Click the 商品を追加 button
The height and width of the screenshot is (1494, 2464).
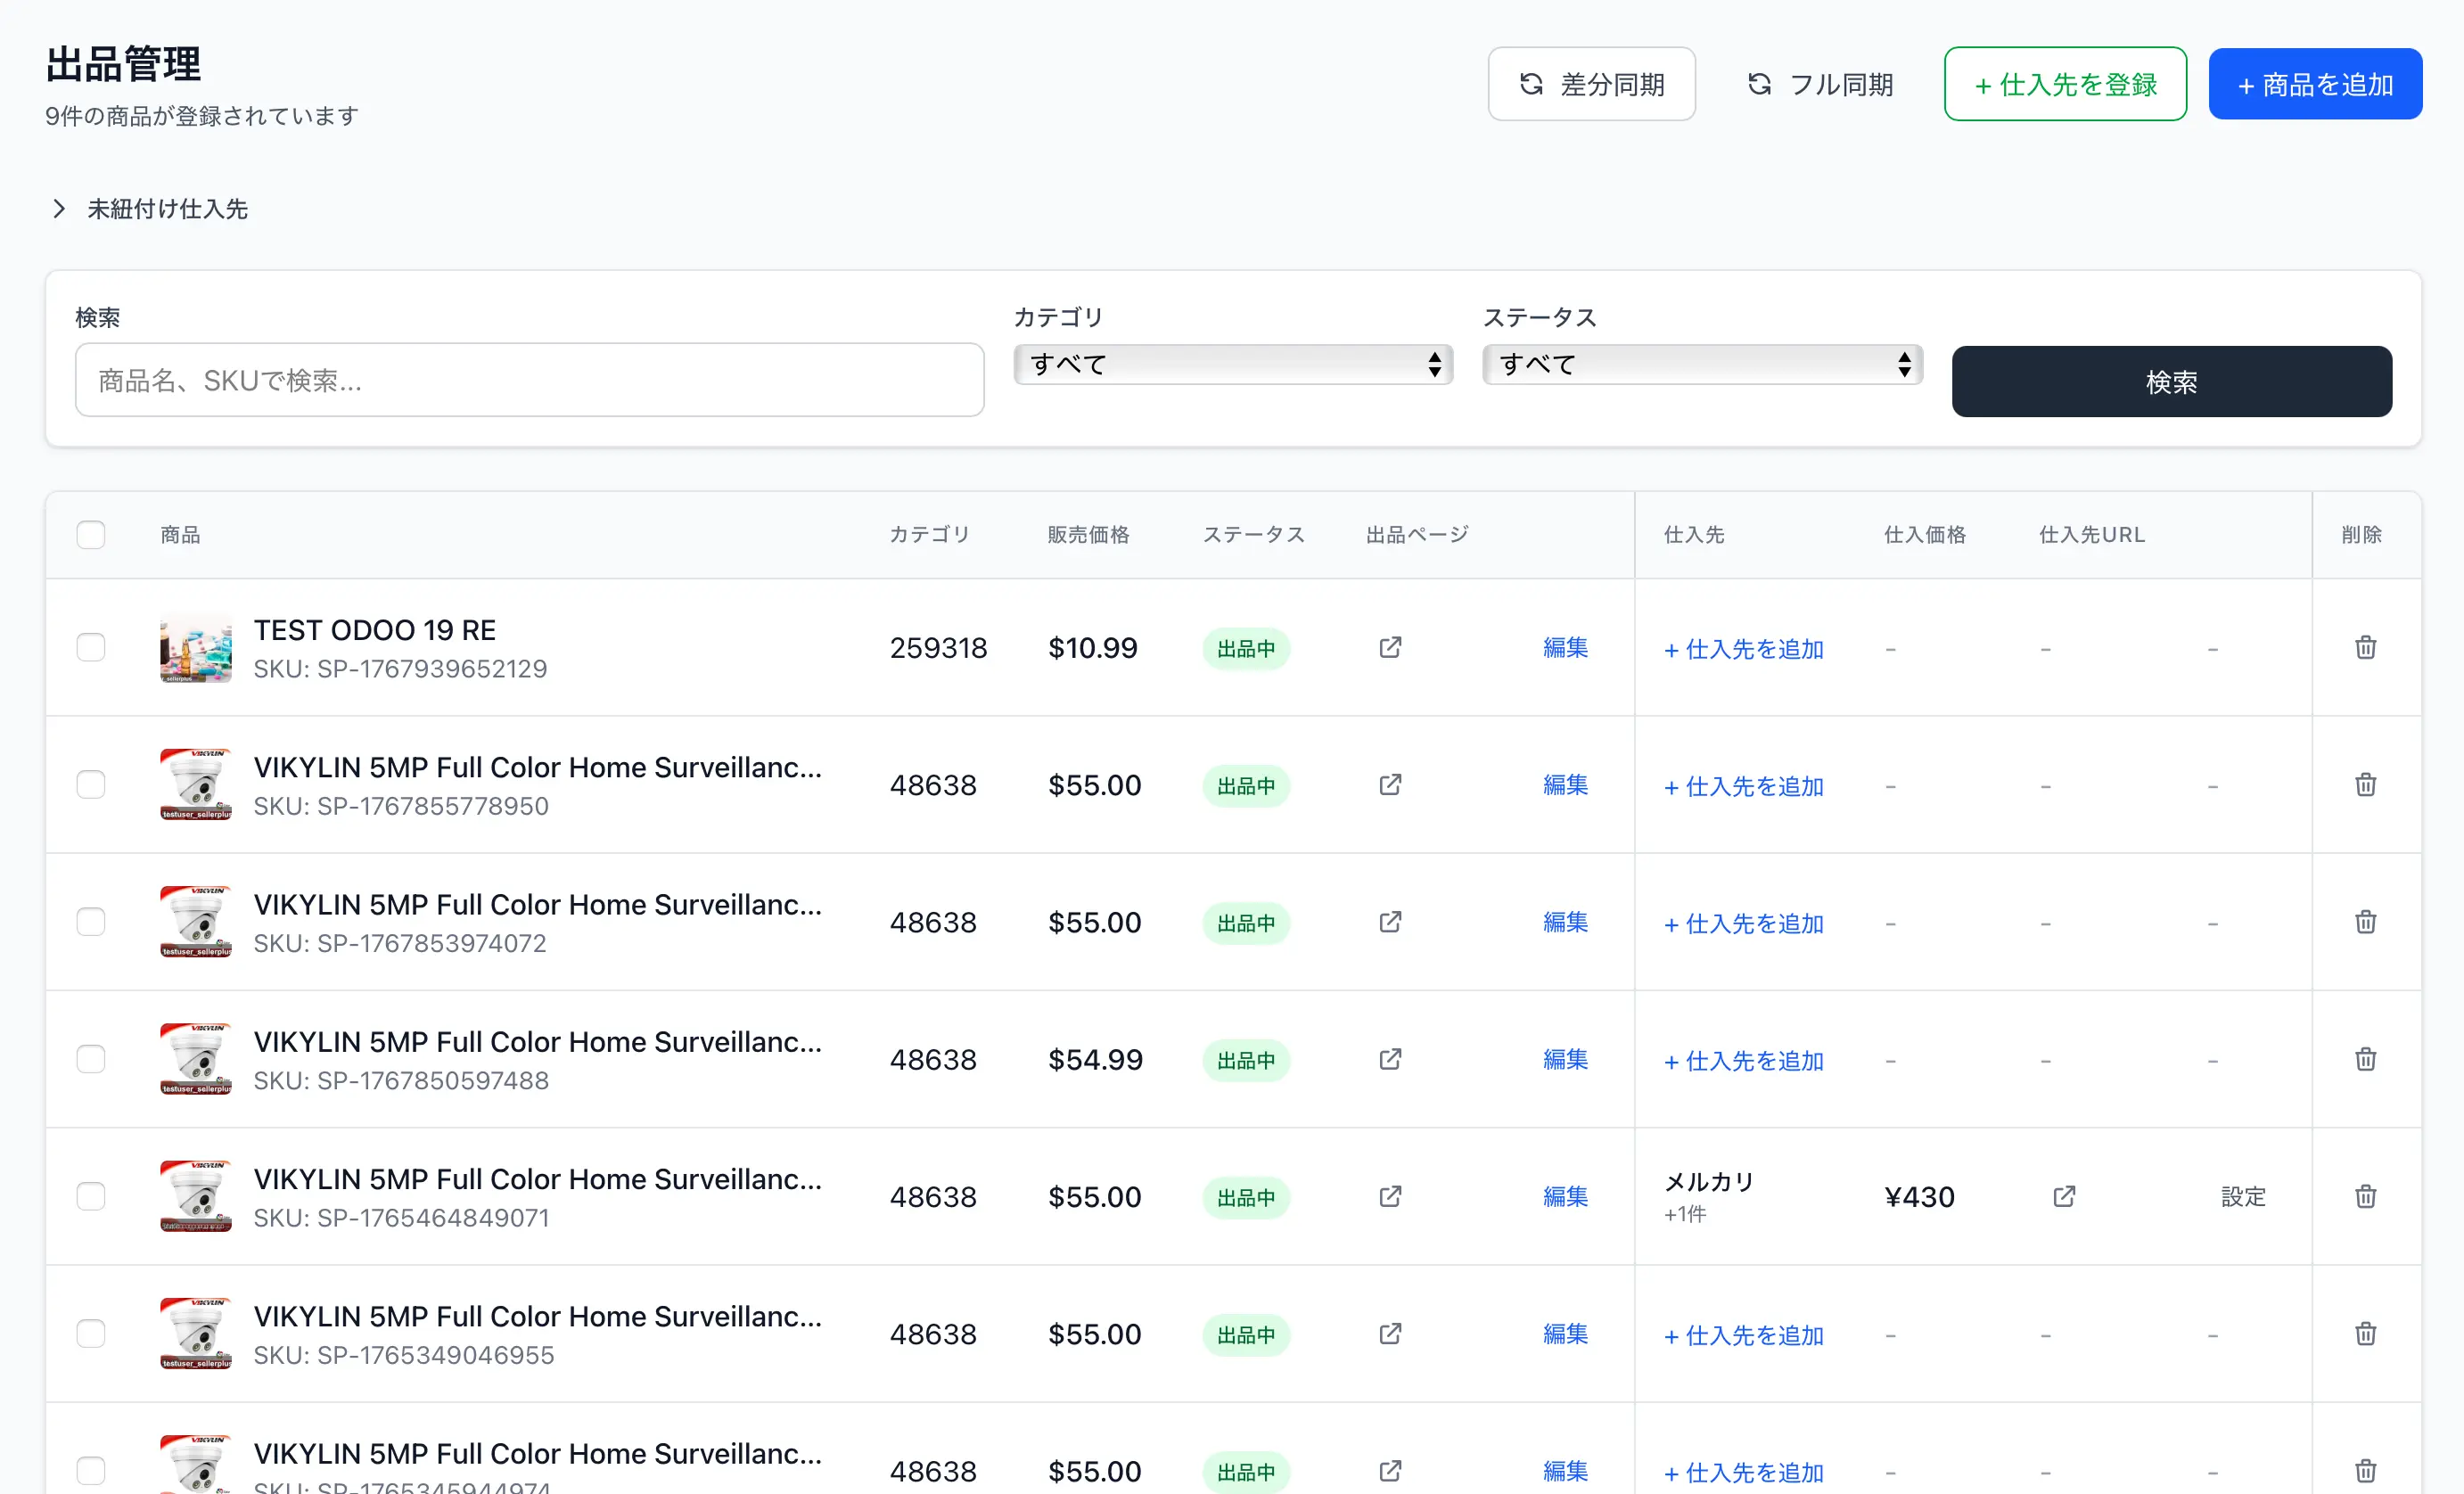[x=2315, y=83]
